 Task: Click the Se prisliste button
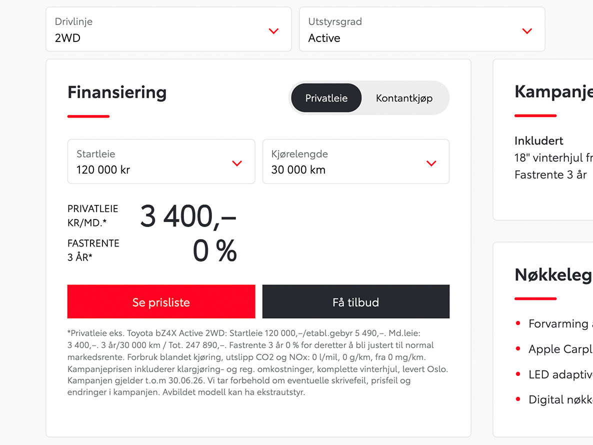coord(161,301)
